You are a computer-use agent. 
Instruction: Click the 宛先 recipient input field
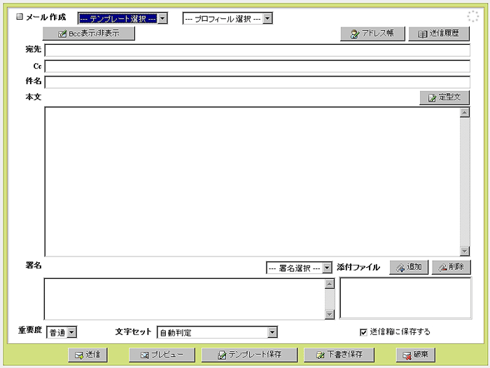(257, 50)
